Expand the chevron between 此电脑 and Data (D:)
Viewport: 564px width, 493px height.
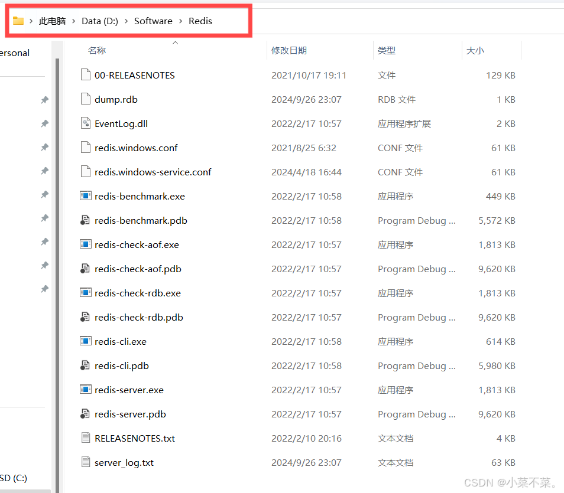[x=74, y=21]
